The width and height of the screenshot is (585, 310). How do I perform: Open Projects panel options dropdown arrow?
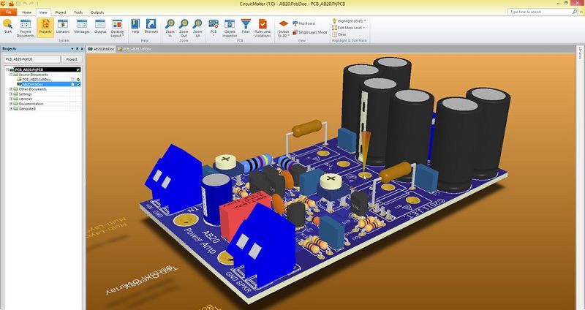72,49
